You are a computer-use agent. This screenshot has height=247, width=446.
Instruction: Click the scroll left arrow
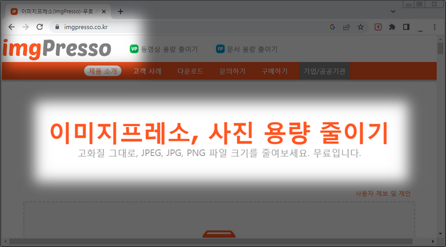click(5, 242)
